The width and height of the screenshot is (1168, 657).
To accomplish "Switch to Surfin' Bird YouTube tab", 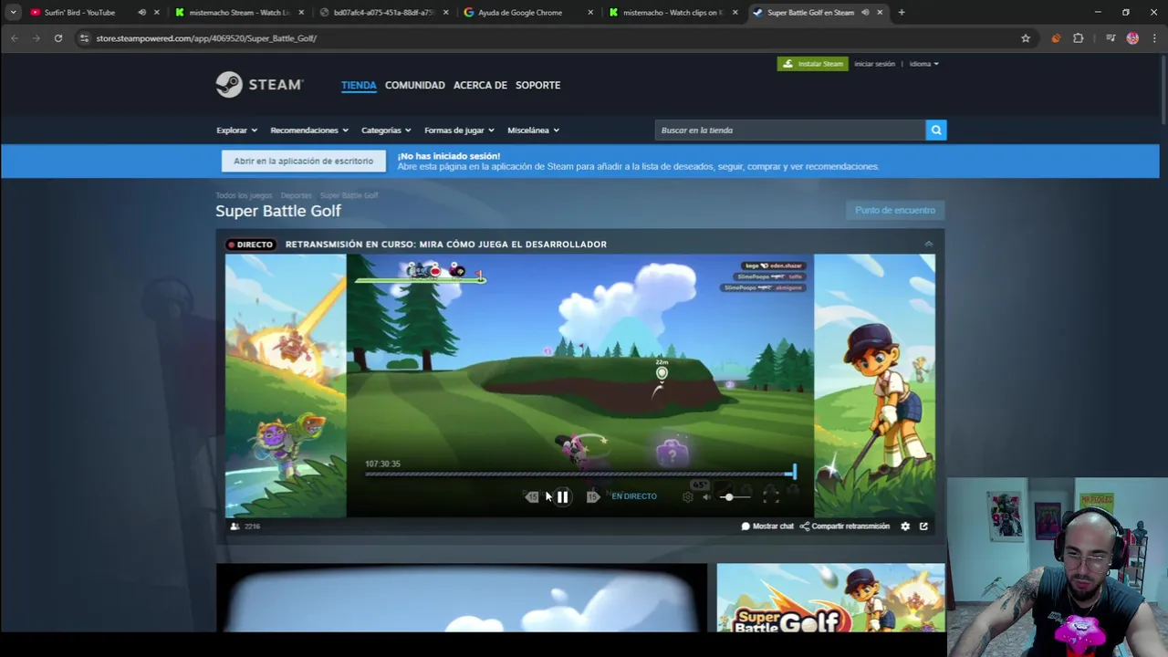I will (79, 13).
